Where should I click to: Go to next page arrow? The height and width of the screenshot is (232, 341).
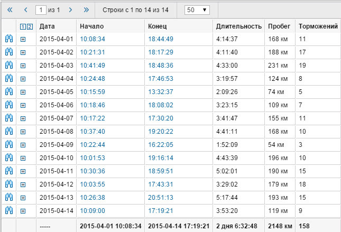pyautogui.click(x=71, y=10)
